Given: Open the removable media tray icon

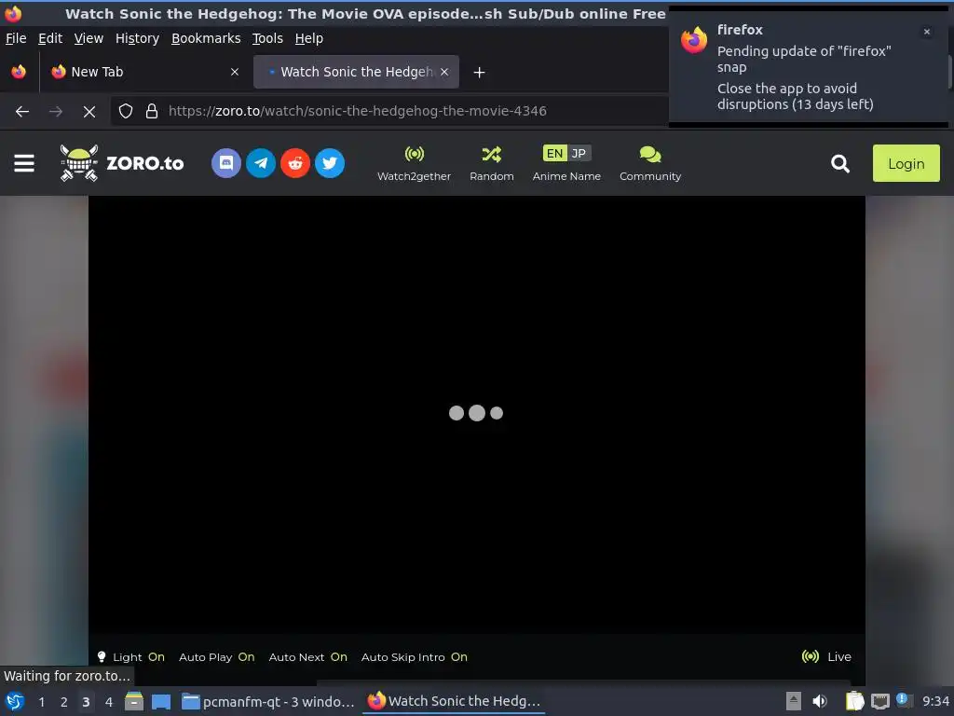Looking at the screenshot, I should (x=794, y=701).
